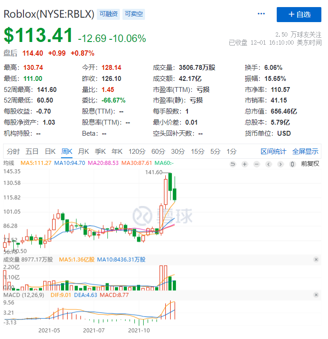
Task: Click the 可融资 margin tag
Action: pyautogui.click(x=108, y=14)
